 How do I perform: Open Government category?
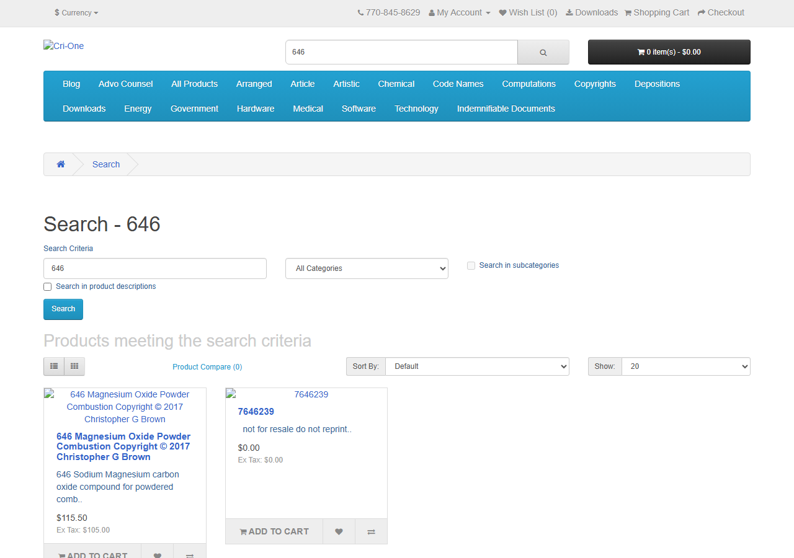tap(194, 108)
